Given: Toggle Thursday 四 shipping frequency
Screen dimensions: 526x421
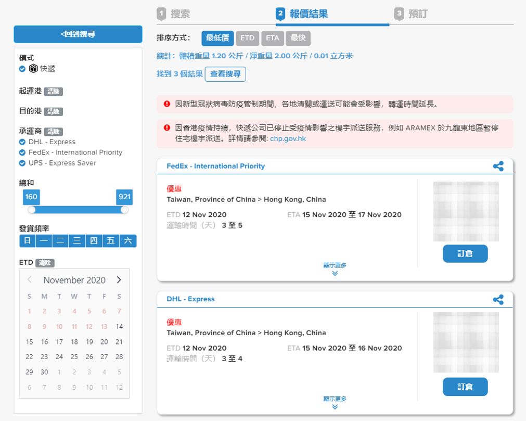Looking at the screenshot, I should [94, 241].
